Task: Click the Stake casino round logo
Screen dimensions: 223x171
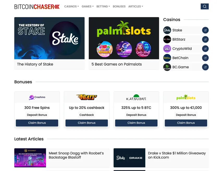Action: pos(167,30)
